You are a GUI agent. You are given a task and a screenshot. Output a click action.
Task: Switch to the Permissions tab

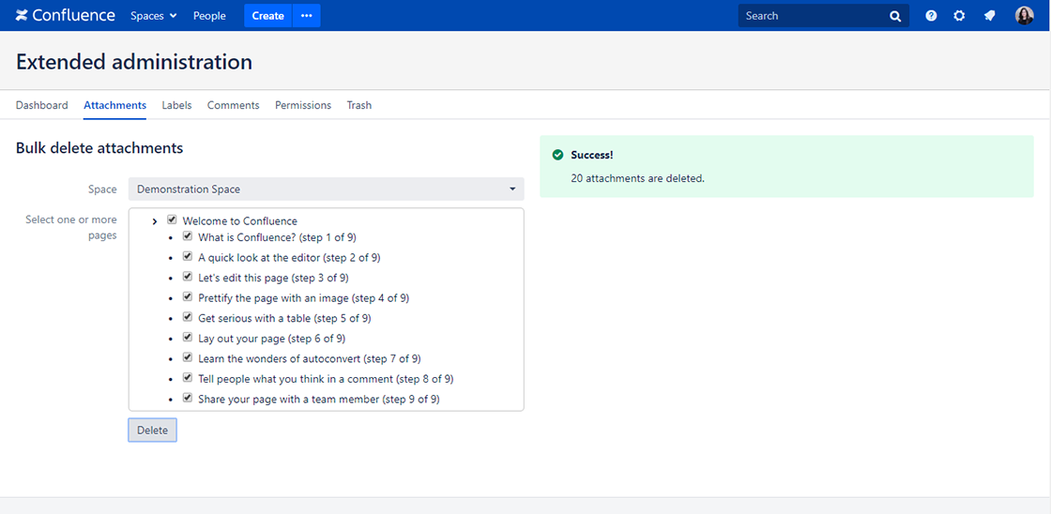[x=303, y=105]
